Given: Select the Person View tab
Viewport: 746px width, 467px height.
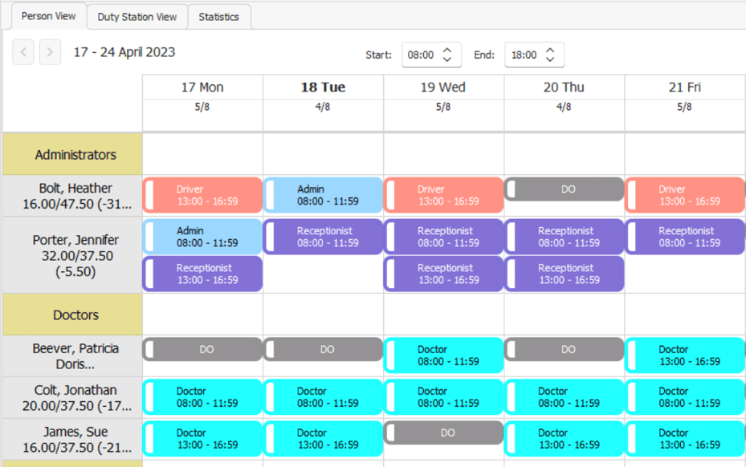Looking at the screenshot, I should [48, 16].
